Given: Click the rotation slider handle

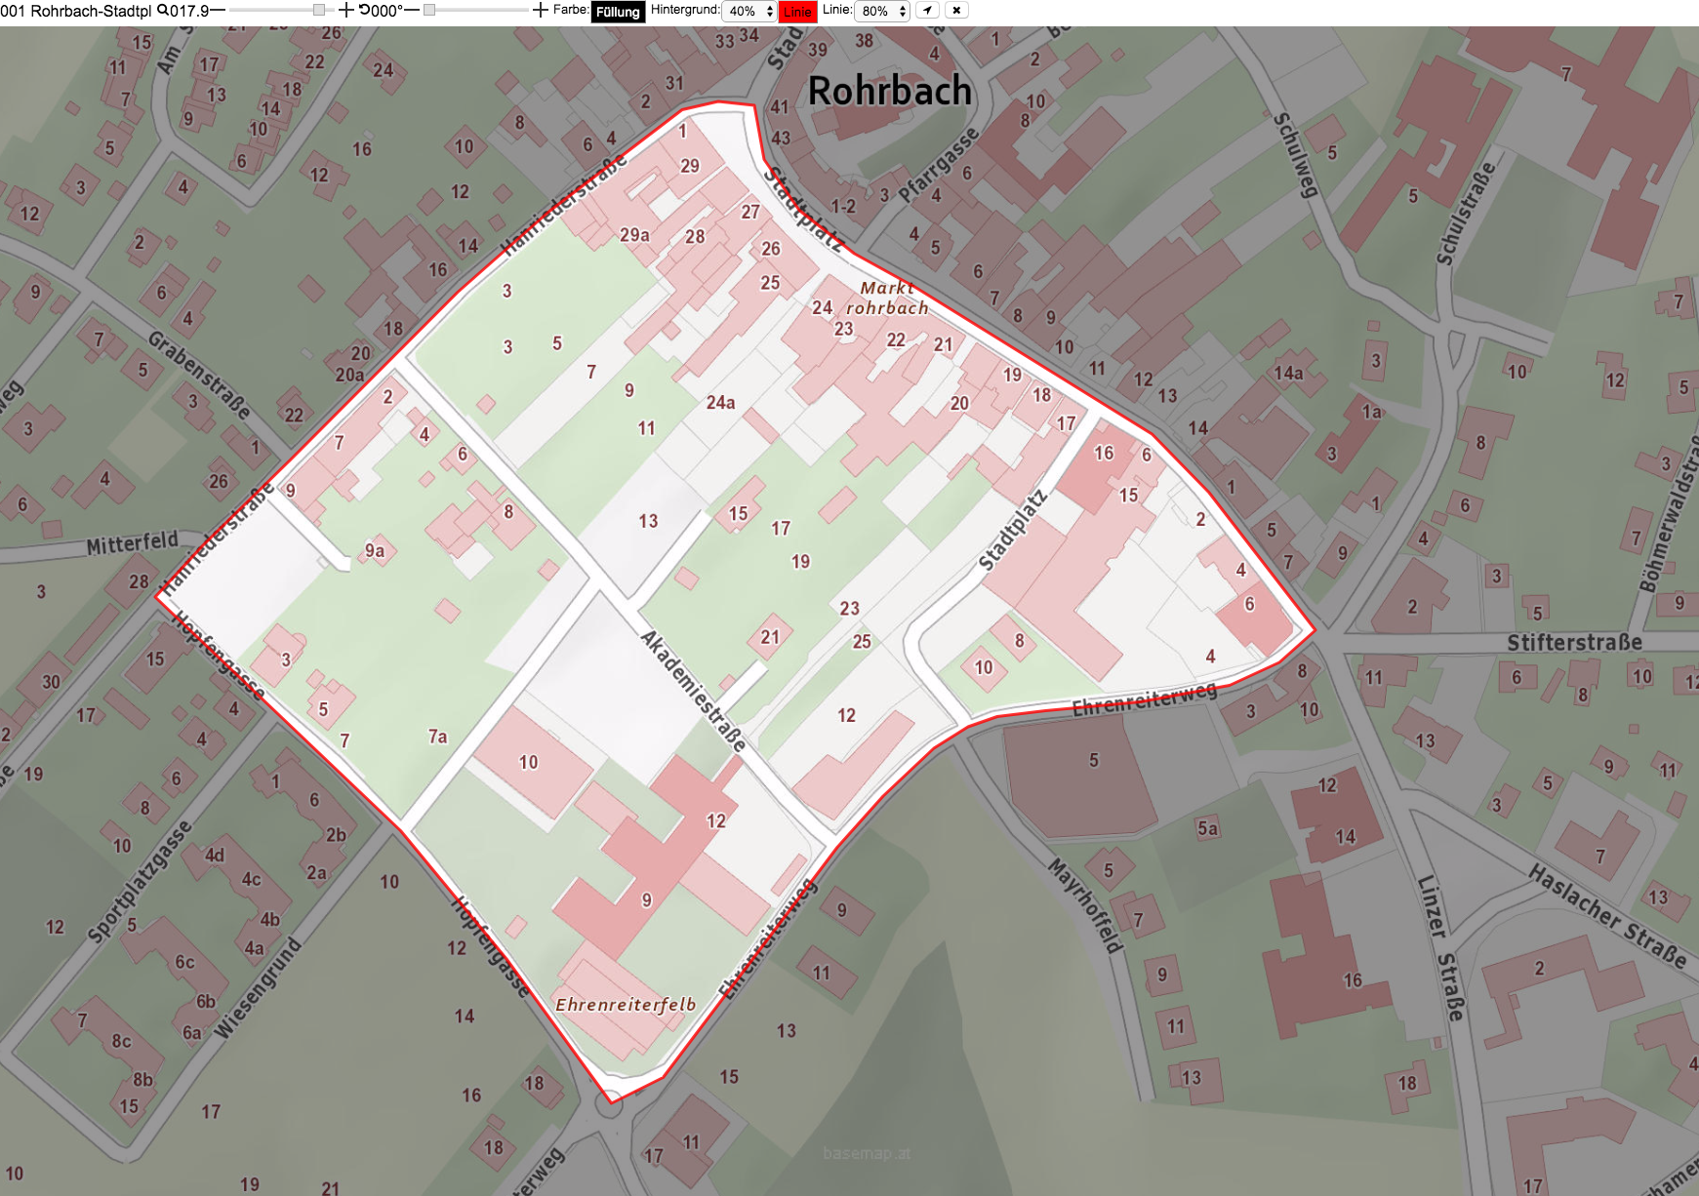Looking at the screenshot, I should 428,10.
